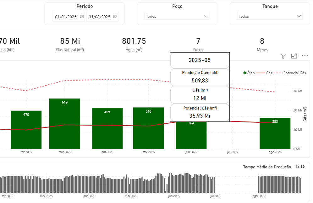Select the mar 2025 bar labeled 619
313x203 pixels.
coord(65,124)
